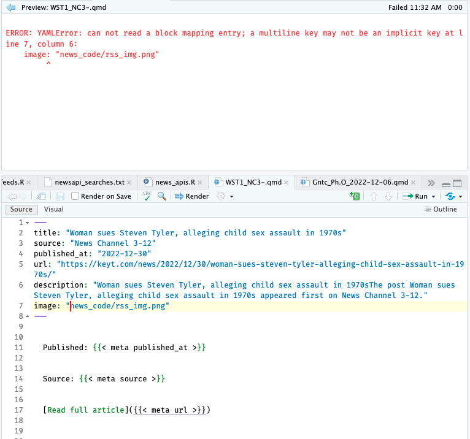This screenshot has width=470, height=439.
Task: Click the show in new window icon
Action: (41, 196)
